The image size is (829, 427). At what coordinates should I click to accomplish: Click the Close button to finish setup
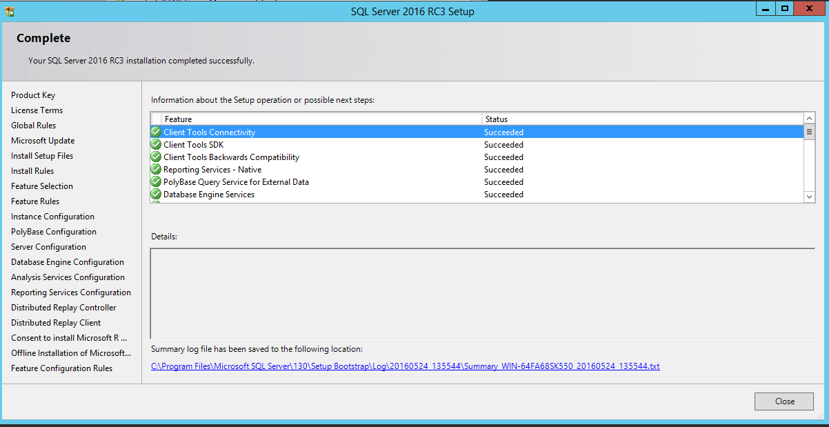784,401
